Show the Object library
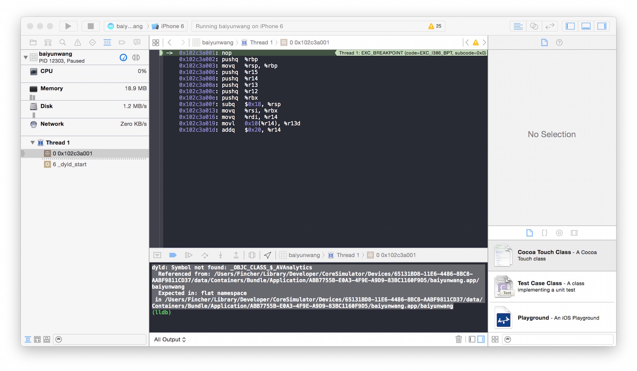Screen dimensions: 637x371 (559, 233)
